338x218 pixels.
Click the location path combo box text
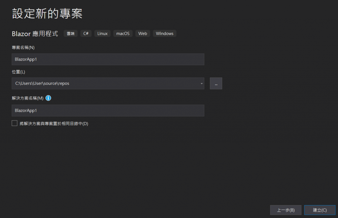(x=42, y=83)
